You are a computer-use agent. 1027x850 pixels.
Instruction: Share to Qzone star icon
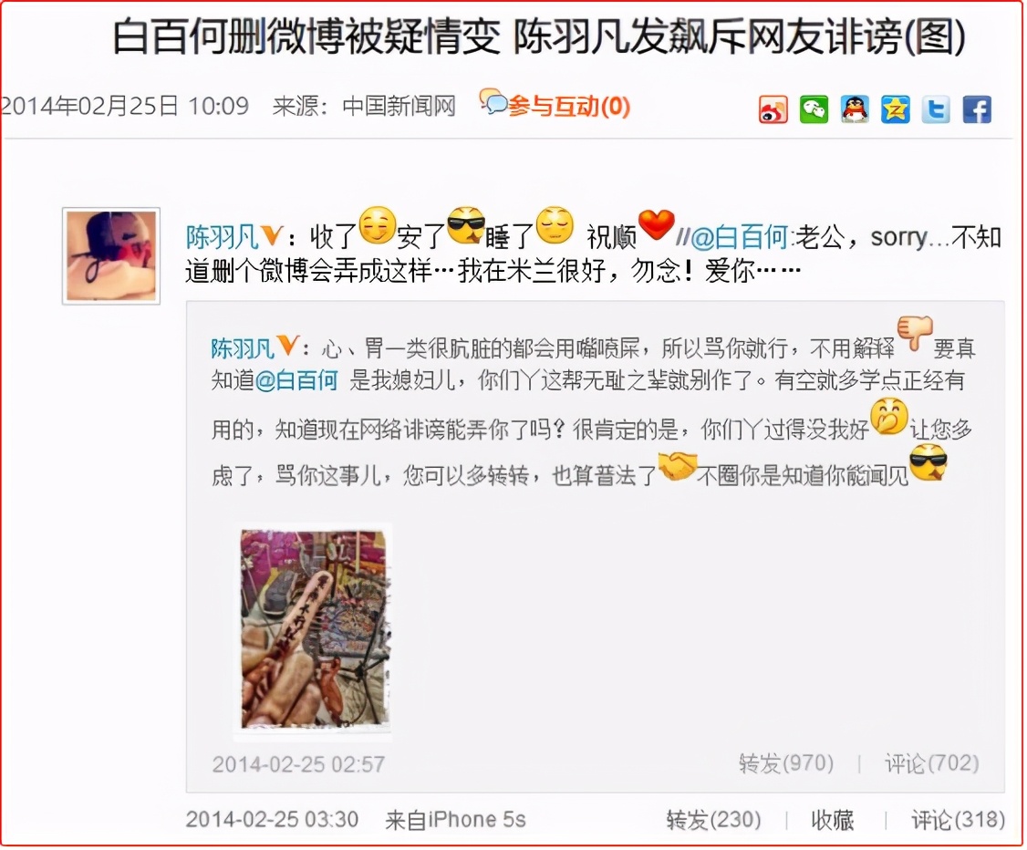coord(895,109)
